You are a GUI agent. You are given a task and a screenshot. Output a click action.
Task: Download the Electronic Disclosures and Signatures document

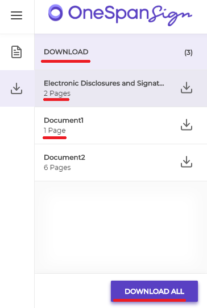(x=187, y=88)
